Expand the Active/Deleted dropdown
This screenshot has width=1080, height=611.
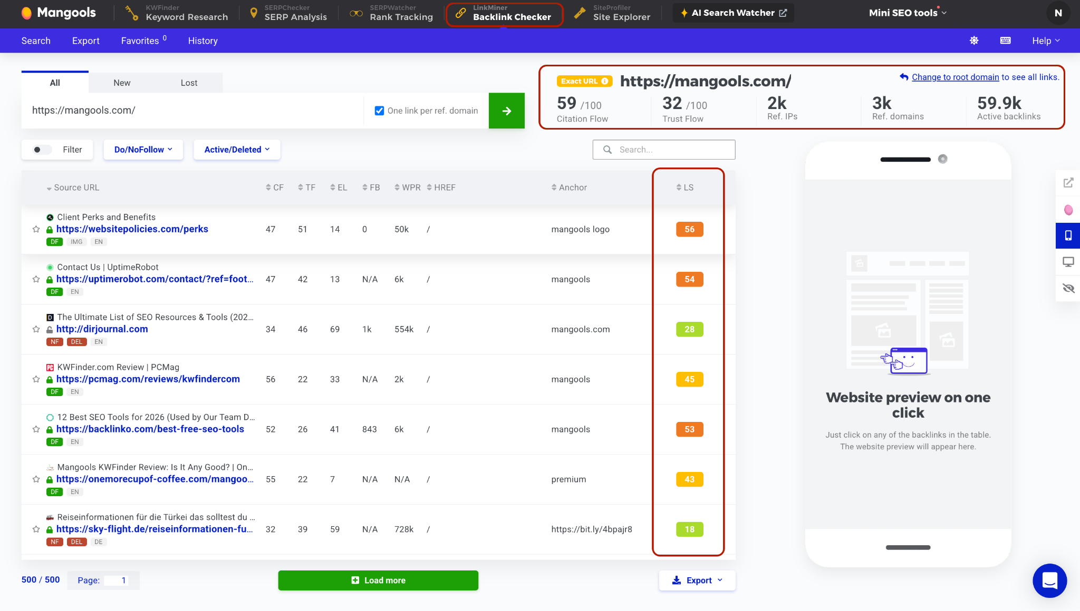[237, 150]
